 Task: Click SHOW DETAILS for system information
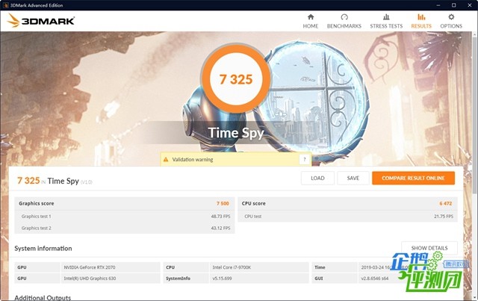[x=429, y=248]
